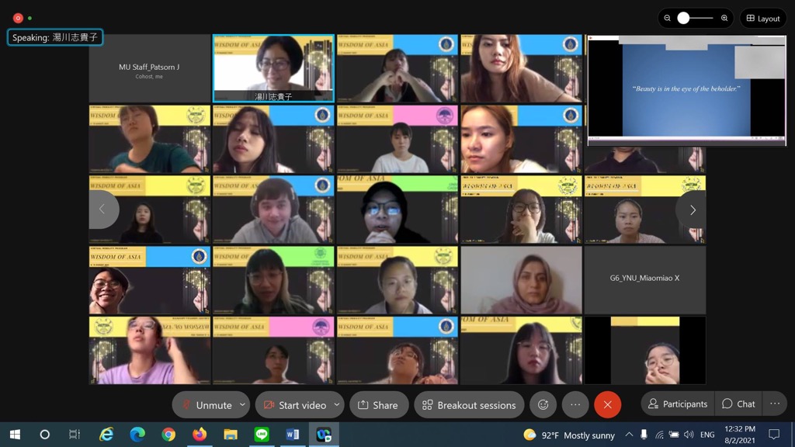Adjust the video grid zoom slider
The image size is (795, 447).
(x=684, y=19)
